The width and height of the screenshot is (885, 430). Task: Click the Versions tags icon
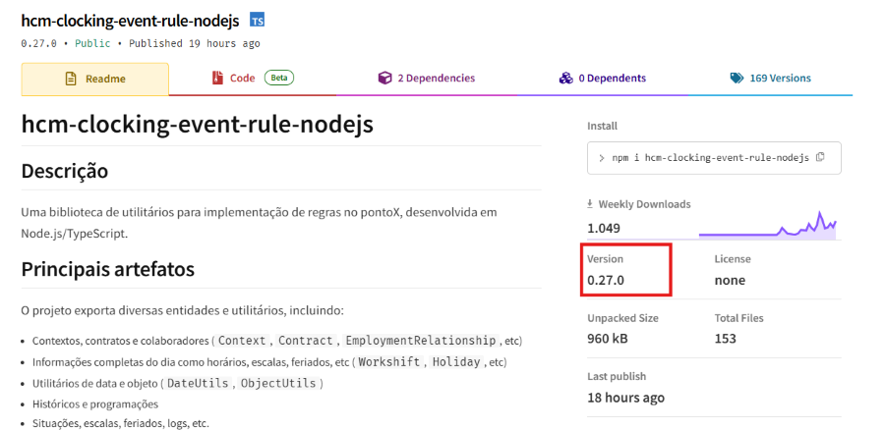click(x=737, y=79)
